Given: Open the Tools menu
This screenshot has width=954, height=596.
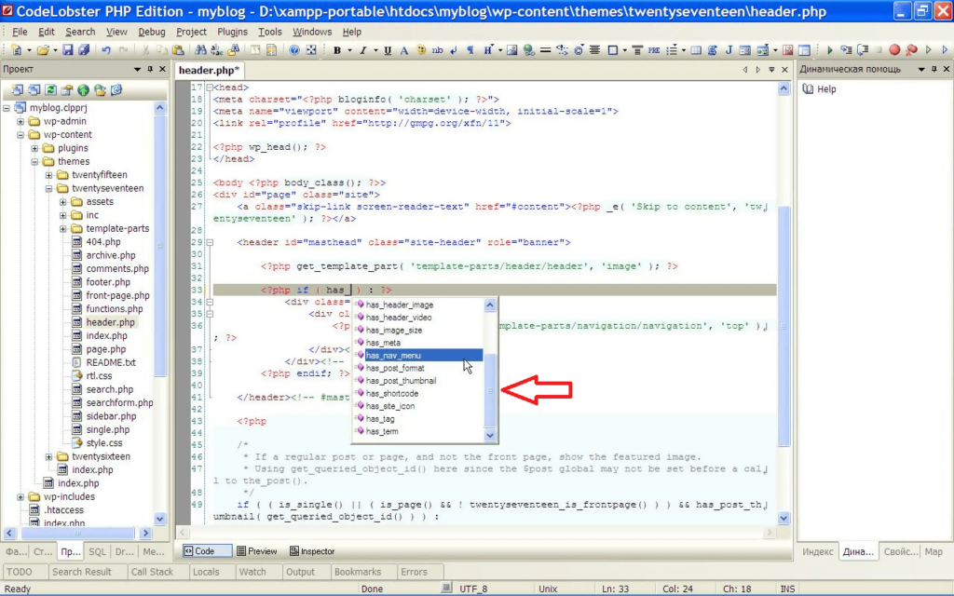Looking at the screenshot, I should (x=270, y=32).
